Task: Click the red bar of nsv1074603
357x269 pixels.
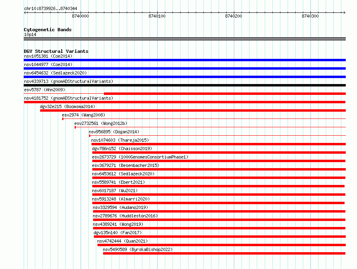Action: 219,144
